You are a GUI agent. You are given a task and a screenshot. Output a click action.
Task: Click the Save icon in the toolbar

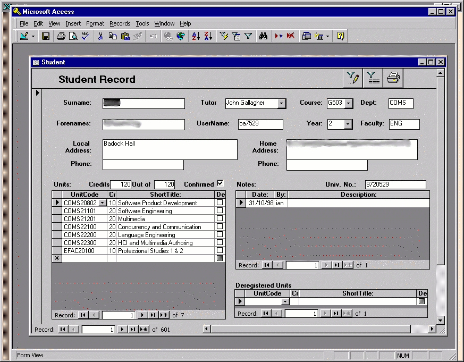click(x=46, y=36)
